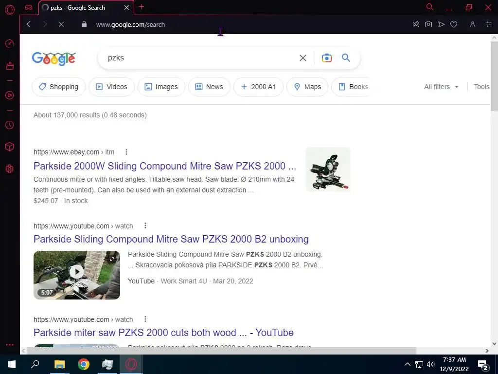This screenshot has height=374, width=498.
Task: Open search Tools options
Action: 481,87
